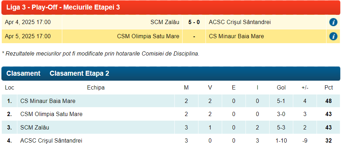Click the 48 points value for Minaur

tap(329, 101)
